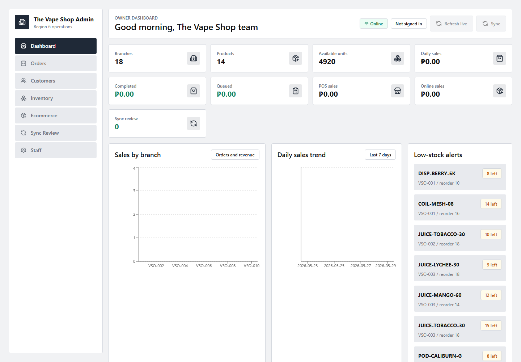Click the '8 left' badge on DISP-BERRY-5K
This screenshot has height=362, width=521.
pos(492,173)
